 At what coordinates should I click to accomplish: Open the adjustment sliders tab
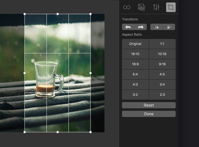(156, 7)
